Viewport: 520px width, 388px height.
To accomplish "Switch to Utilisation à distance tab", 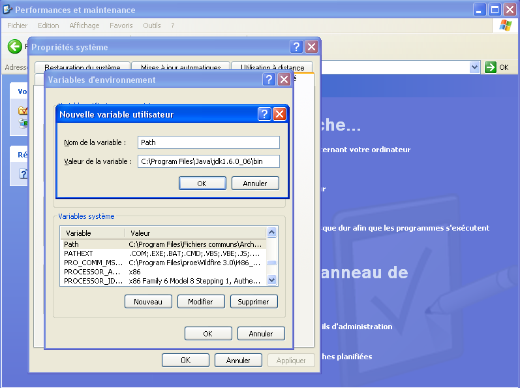I will coord(272,67).
